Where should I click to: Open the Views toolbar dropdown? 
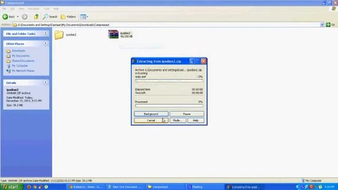click(84, 16)
